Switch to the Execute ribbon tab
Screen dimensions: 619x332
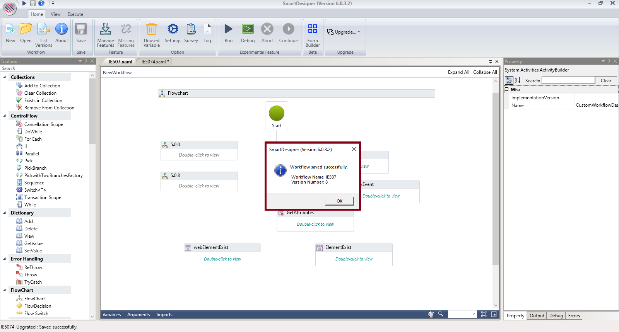(75, 14)
